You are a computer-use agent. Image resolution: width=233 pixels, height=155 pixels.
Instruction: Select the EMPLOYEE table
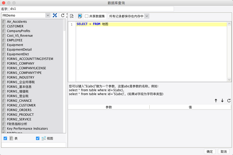coord(15,40)
